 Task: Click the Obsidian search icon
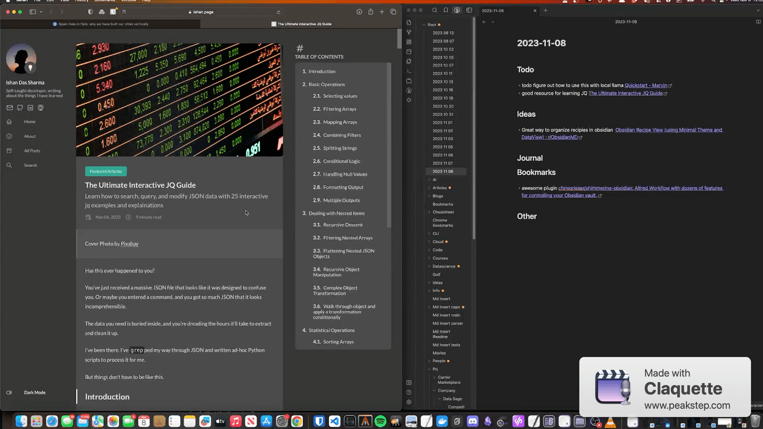click(434, 10)
